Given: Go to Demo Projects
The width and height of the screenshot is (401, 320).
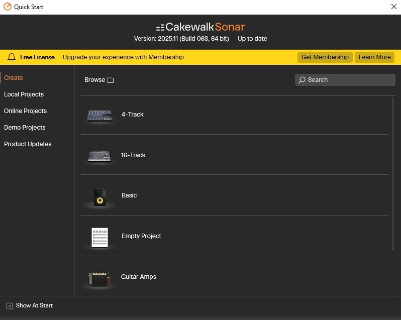Looking at the screenshot, I should tap(25, 128).
